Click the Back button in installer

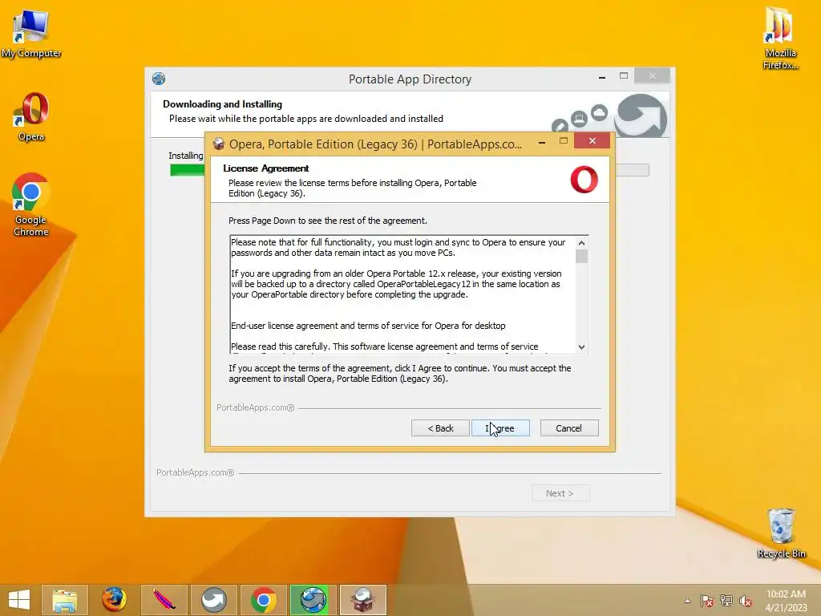pos(440,428)
